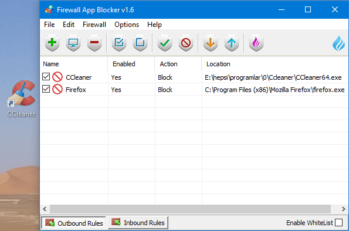Select the Firefox rule name
Viewport: 349px width, 231px height.
coord(76,90)
